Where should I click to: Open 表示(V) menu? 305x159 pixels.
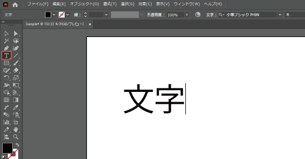[163, 4]
